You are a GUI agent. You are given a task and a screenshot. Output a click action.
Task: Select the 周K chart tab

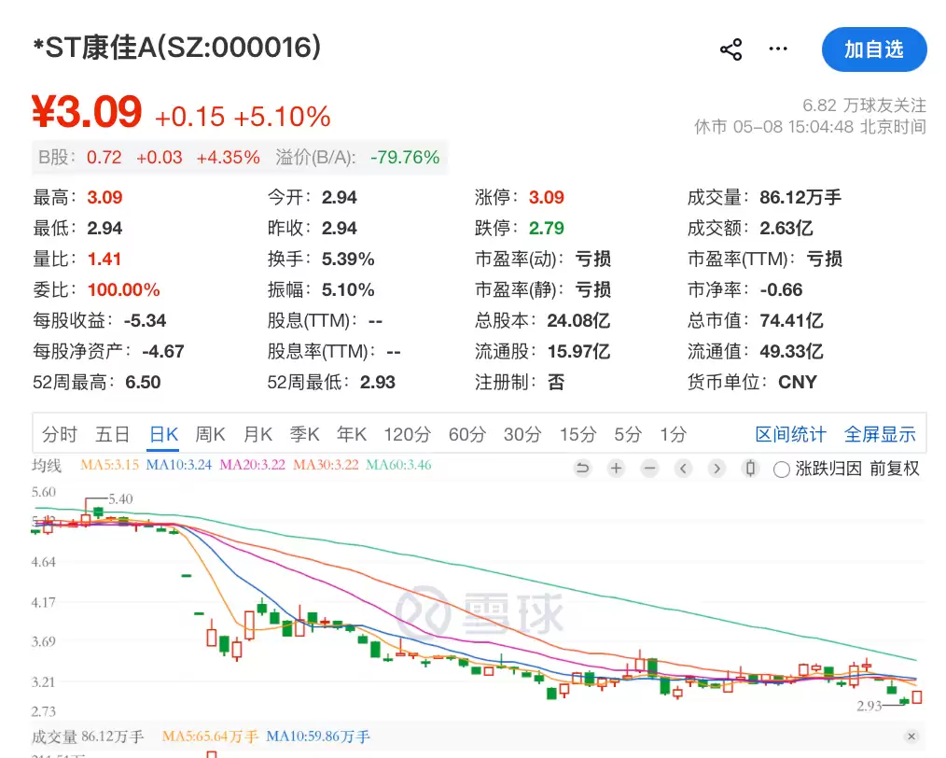coord(210,434)
